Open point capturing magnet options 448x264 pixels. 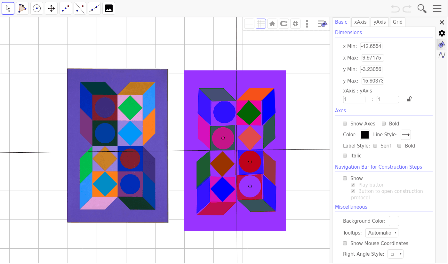(x=284, y=24)
